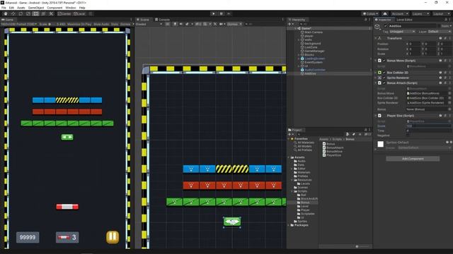
Task: Open the Layers dropdown in top toolbar
Action: (x=420, y=13)
